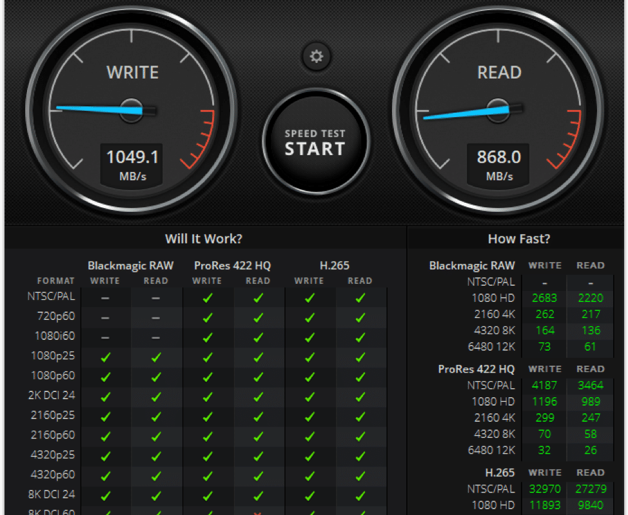
Task: Click the 8K DCI 24 format row label
Action: click(x=52, y=494)
